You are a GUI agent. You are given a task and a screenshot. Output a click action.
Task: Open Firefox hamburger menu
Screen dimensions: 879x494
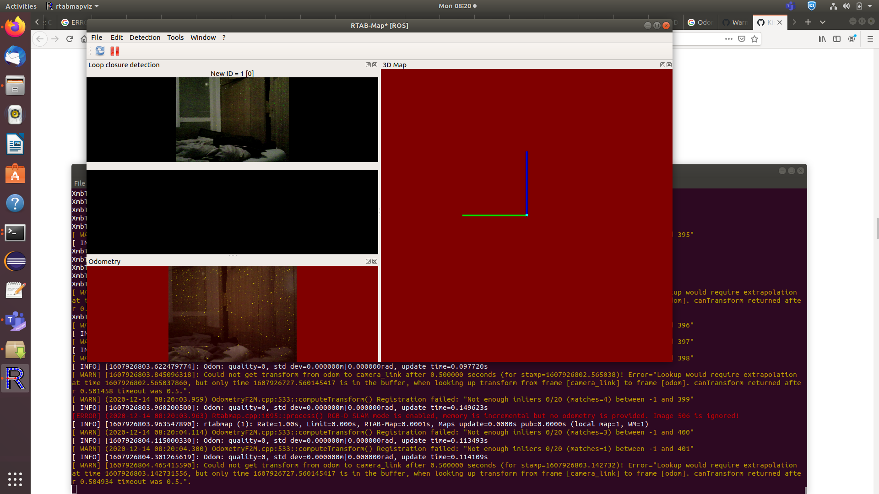pyautogui.click(x=870, y=39)
